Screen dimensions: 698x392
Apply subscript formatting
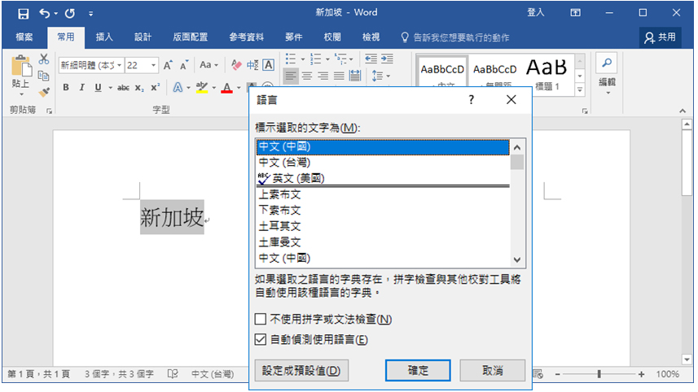coord(139,88)
